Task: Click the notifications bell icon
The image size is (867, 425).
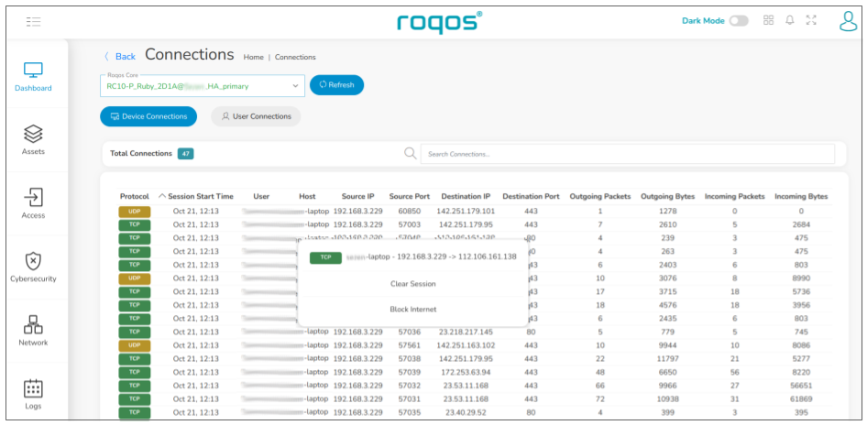Action: point(789,20)
